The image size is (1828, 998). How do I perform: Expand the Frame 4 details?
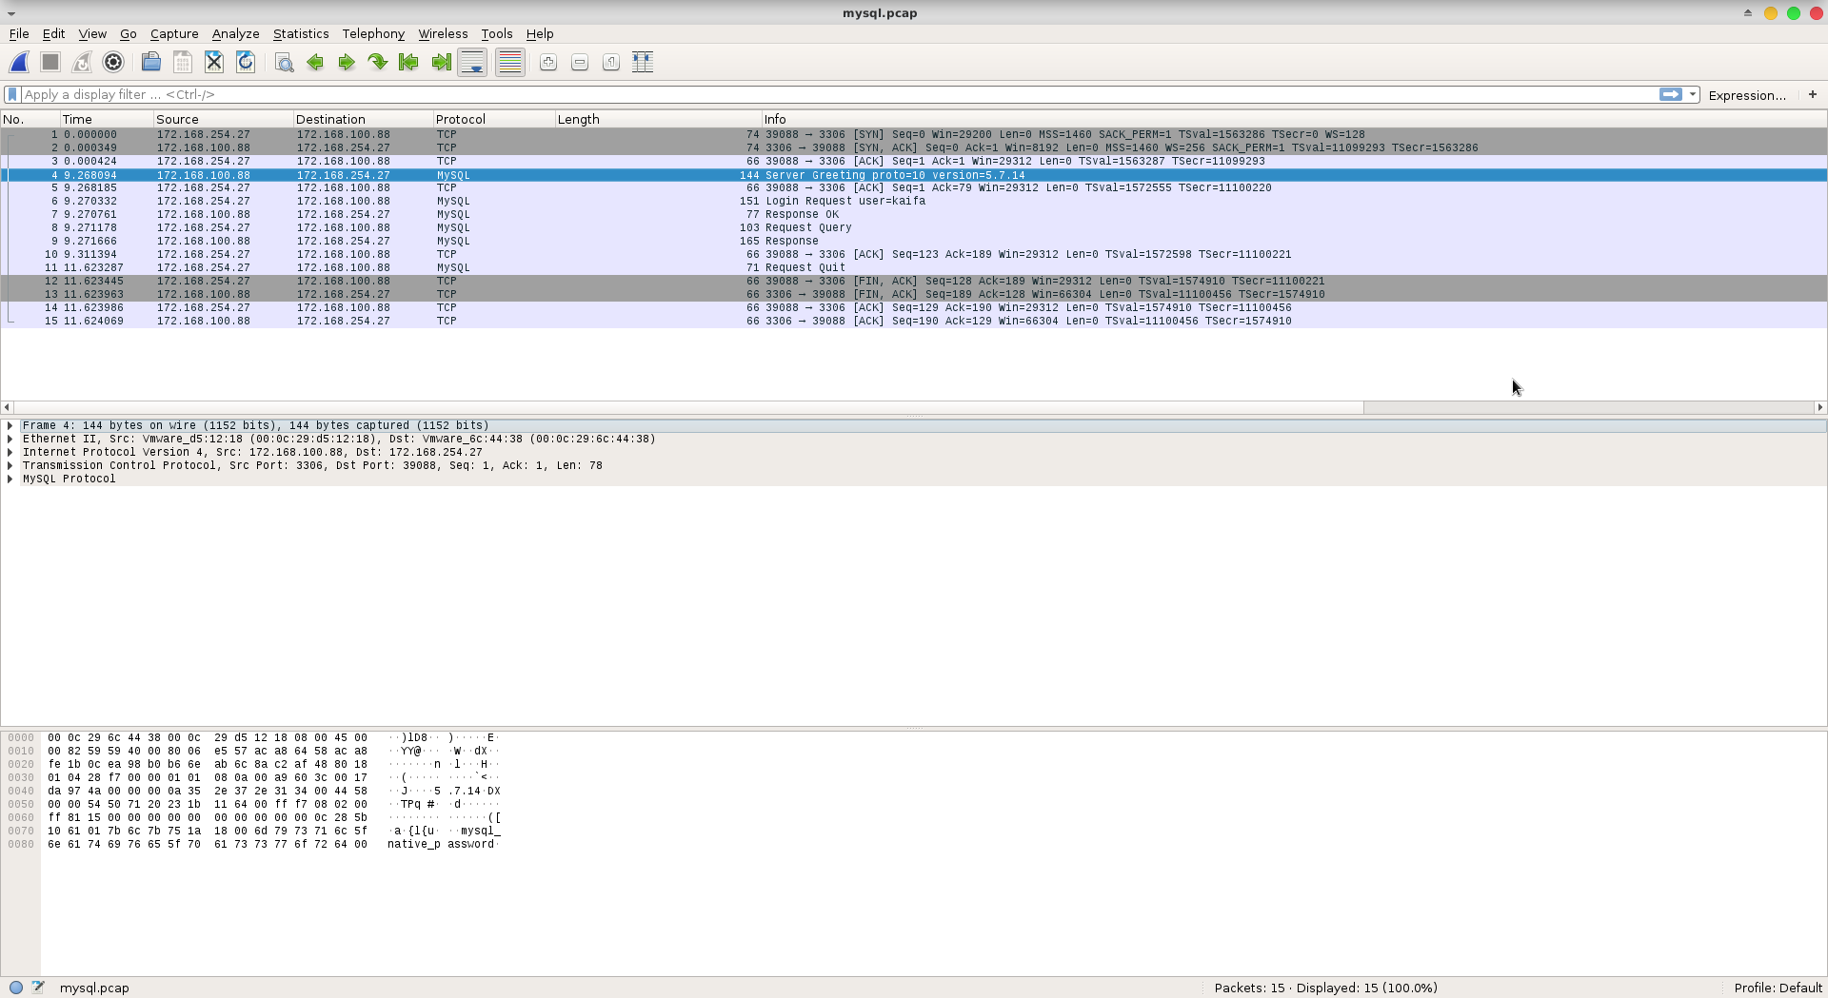click(x=10, y=426)
